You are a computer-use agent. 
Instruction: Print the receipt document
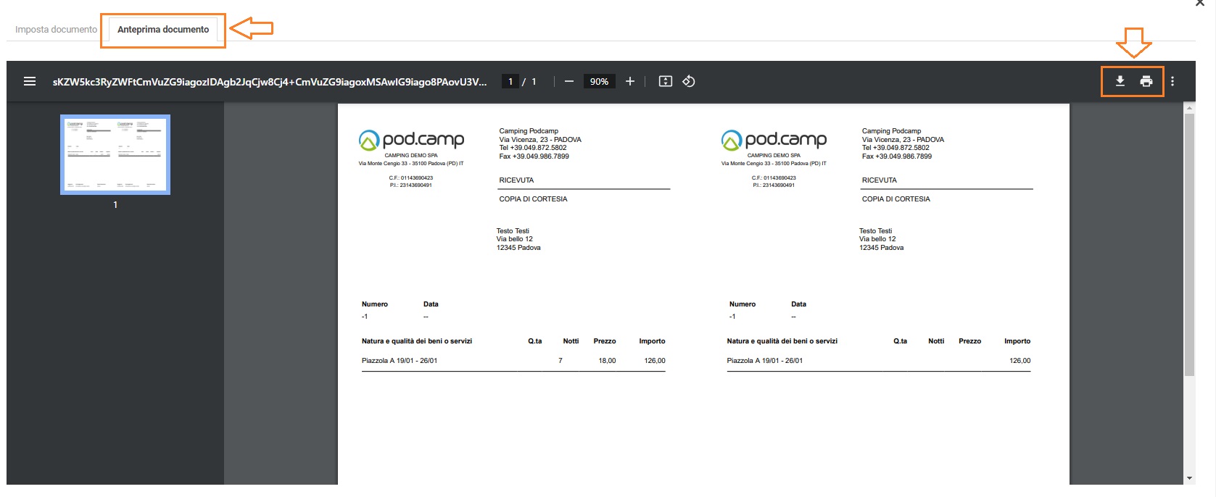(x=1146, y=81)
